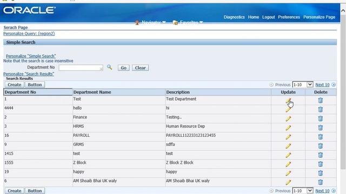Click the Clear button

(141, 68)
